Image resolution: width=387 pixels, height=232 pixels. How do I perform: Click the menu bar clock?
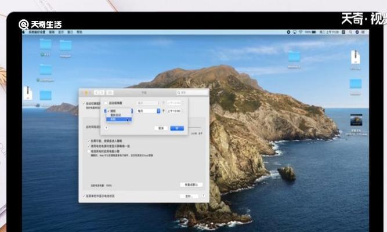coord(329,32)
